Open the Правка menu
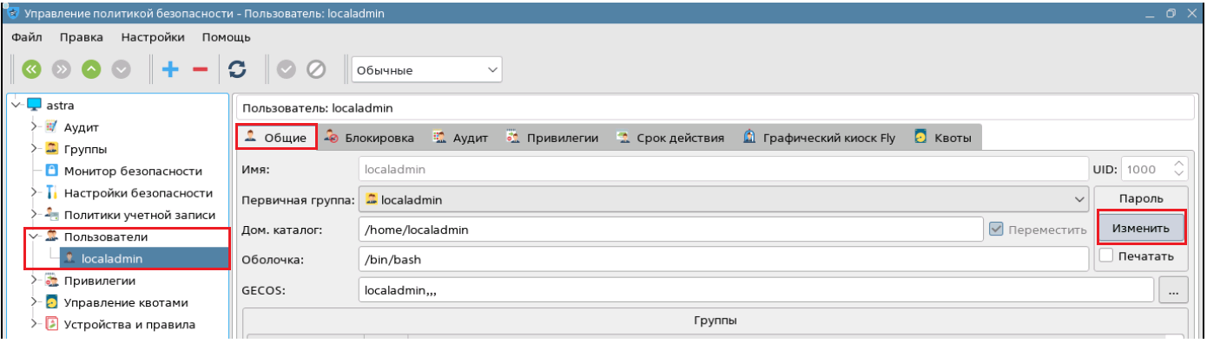This screenshot has width=1207, height=343. pyautogui.click(x=82, y=37)
